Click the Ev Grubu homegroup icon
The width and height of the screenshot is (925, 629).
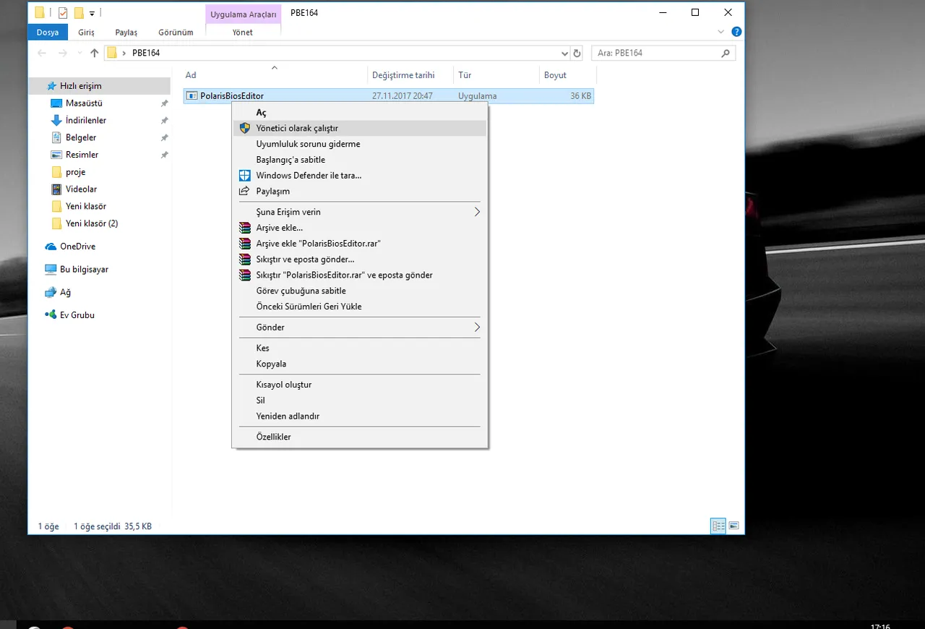pyautogui.click(x=51, y=315)
